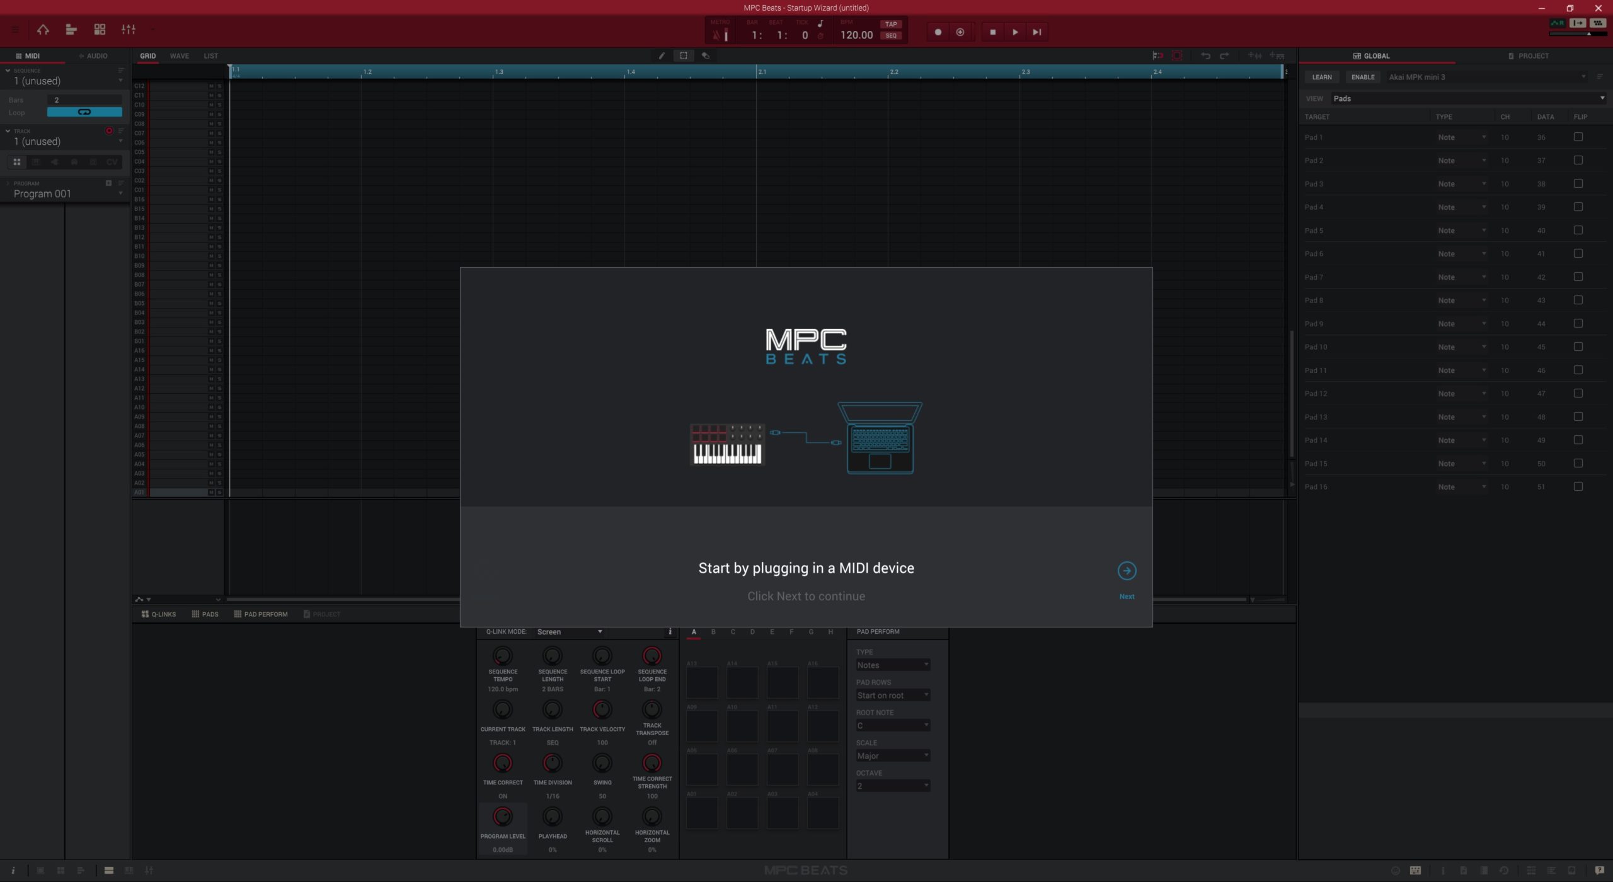Click the Record button

click(938, 32)
